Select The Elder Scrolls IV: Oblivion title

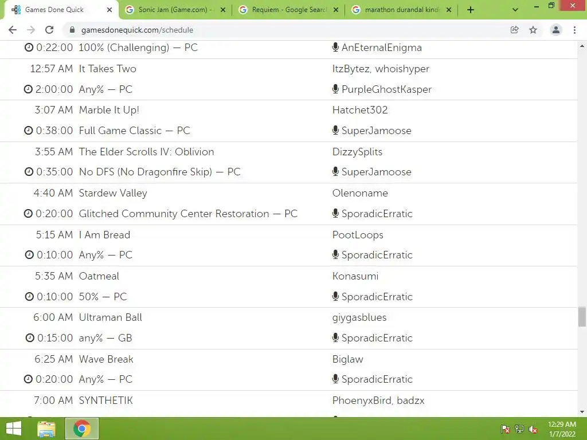(146, 152)
